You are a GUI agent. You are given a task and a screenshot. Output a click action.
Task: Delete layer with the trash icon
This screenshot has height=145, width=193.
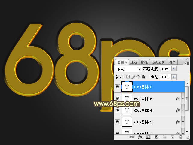(x=181, y=137)
